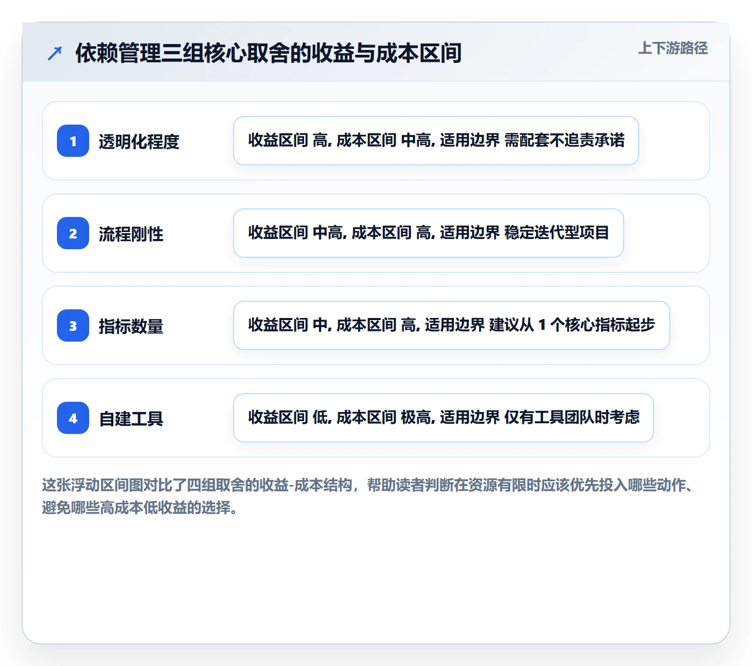The height and width of the screenshot is (666, 752).
Task: Click the box mentioning 仅有工具团队时考虑
Action: (444, 418)
